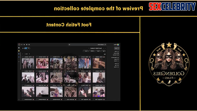This screenshot has width=197, height=111.
Task: Open the Home section in Drive sidebar
Action: (118, 51)
